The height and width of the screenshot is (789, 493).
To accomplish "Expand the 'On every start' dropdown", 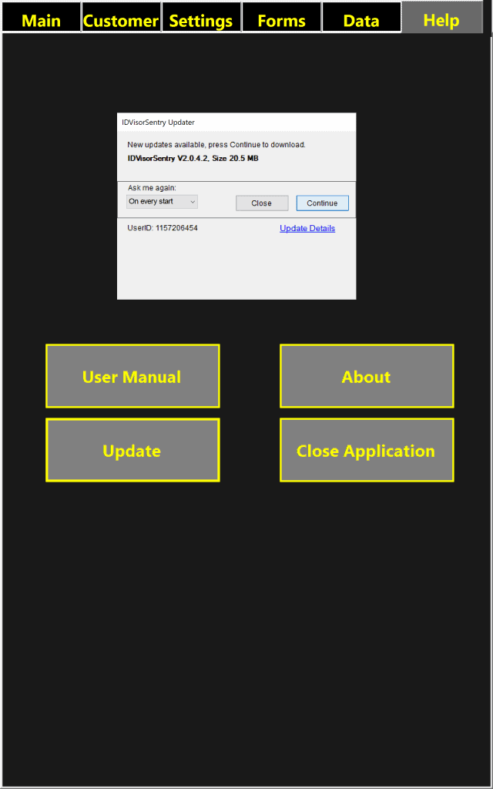I will (x=162, y=202).
